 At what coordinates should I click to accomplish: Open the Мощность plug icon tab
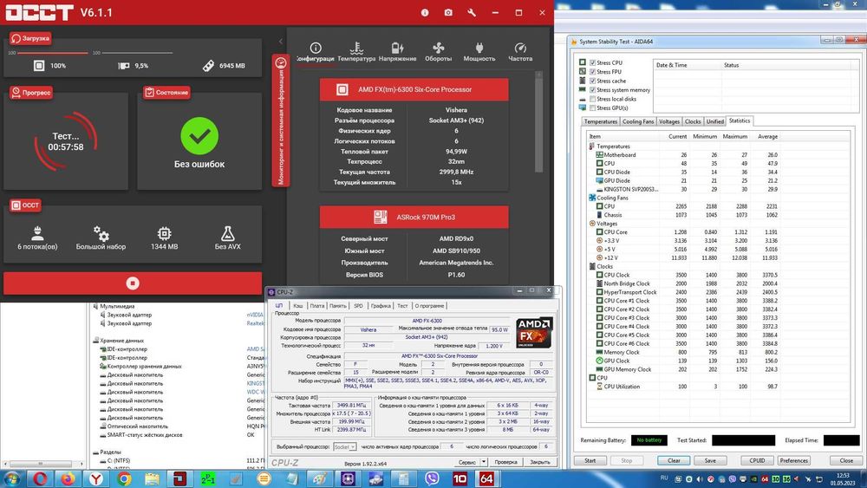[479, 52]
